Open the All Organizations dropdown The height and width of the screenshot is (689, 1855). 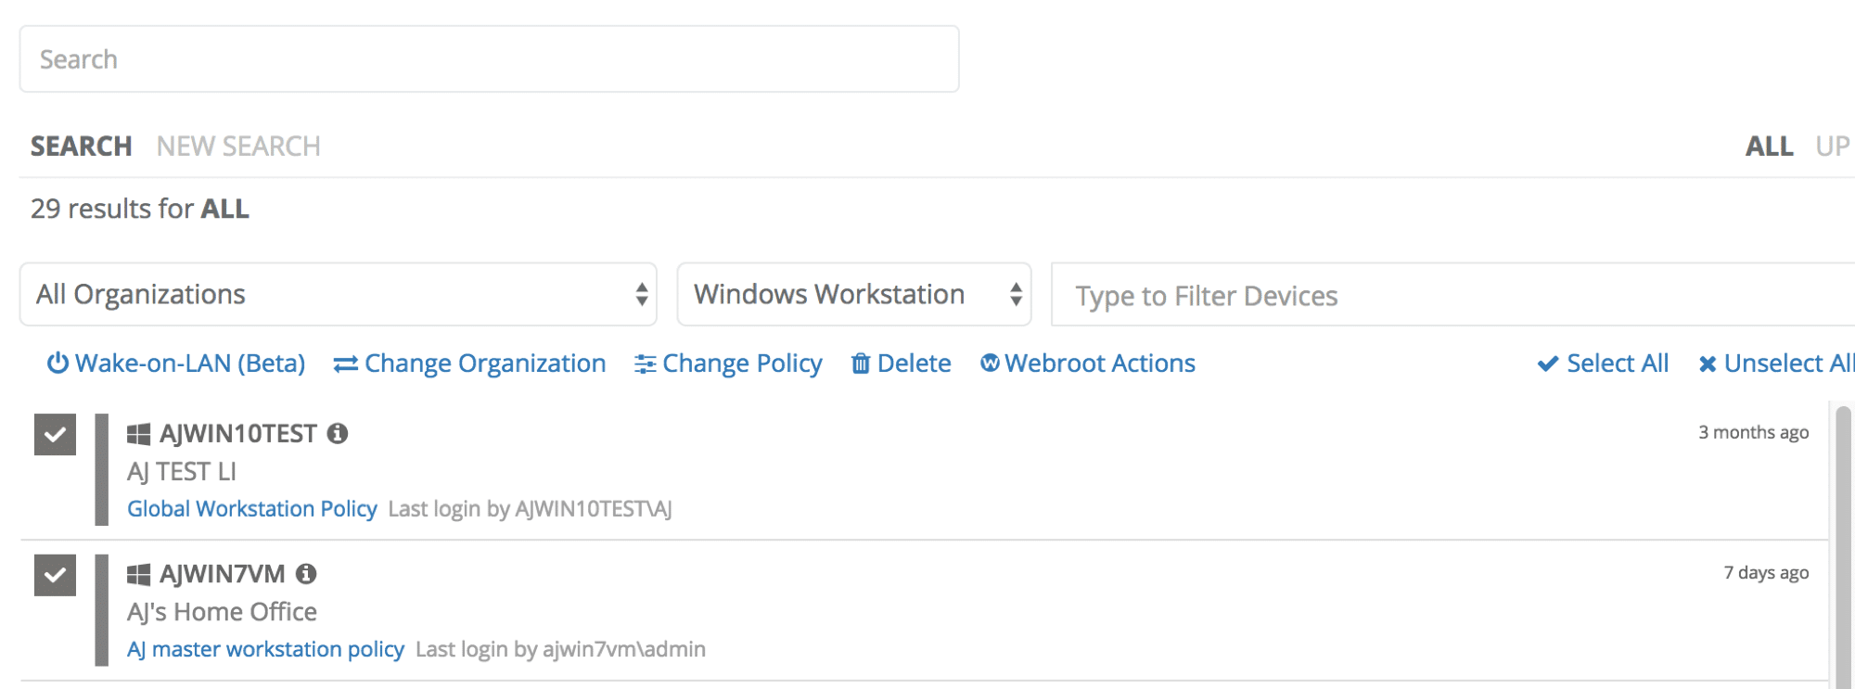click(x=338, y=294)
